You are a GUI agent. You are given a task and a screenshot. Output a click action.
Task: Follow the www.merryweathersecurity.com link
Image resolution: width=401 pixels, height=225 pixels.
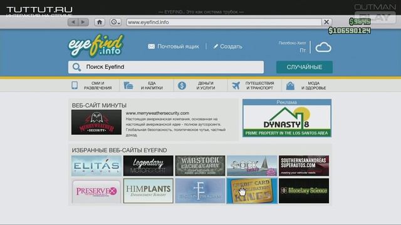[157, 113]
